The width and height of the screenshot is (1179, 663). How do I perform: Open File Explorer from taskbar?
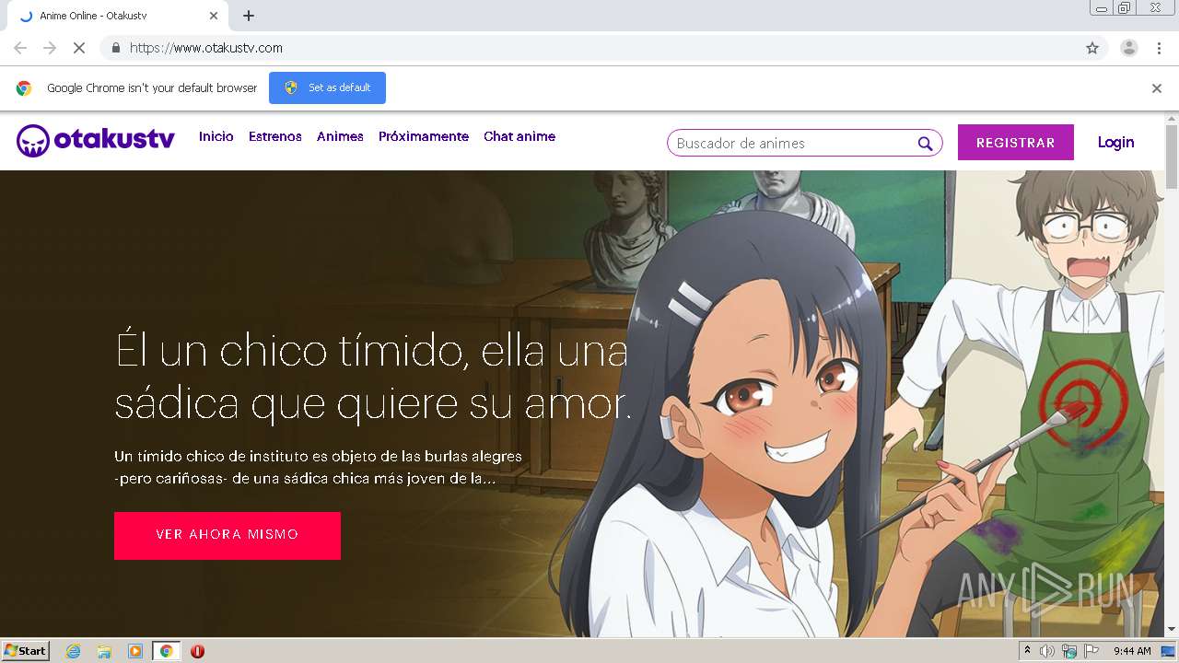[104, 651]
